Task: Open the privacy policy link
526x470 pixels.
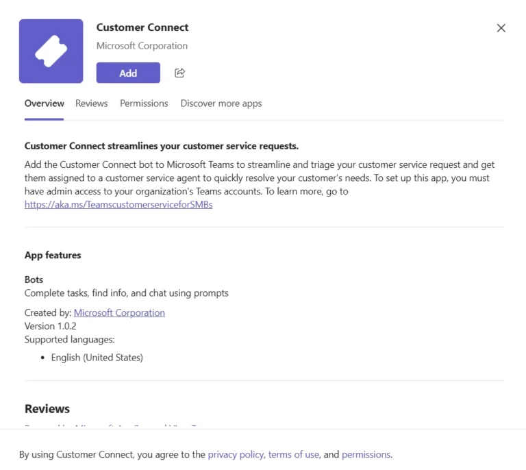Action: pos(236,454)
